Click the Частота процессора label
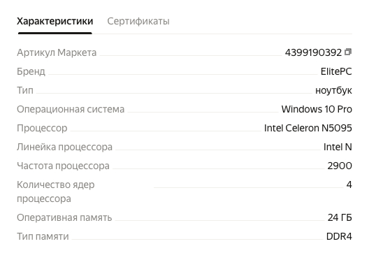 pyautogui.click(x=64, y=166)
